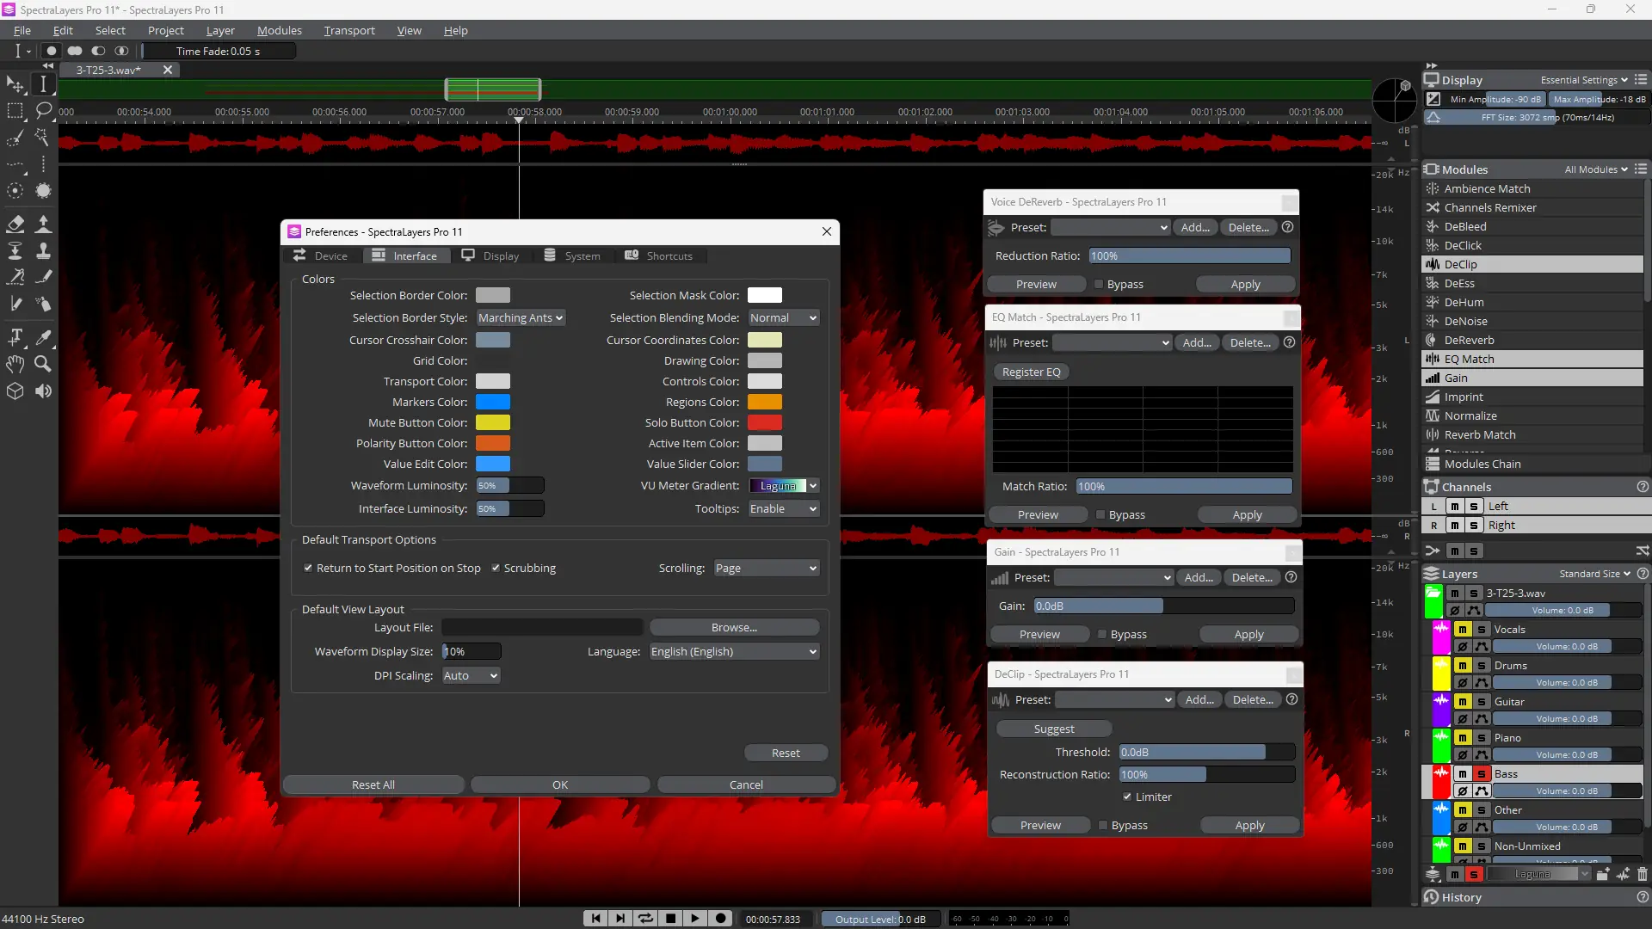Click the Reset All button
1652x929 pixels.
coord(373,785)
